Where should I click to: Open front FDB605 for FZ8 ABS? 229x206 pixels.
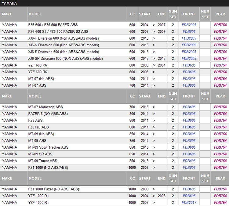pyautogui.click(x=189, y=120)
